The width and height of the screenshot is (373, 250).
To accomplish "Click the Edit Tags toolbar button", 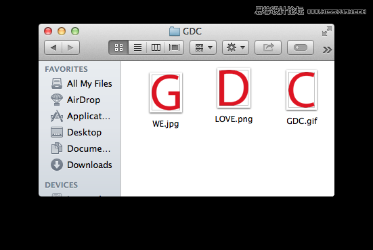I will [301, 47].
